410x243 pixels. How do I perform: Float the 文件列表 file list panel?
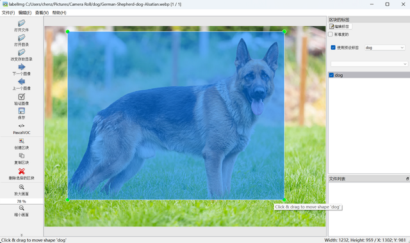point(407,179)
